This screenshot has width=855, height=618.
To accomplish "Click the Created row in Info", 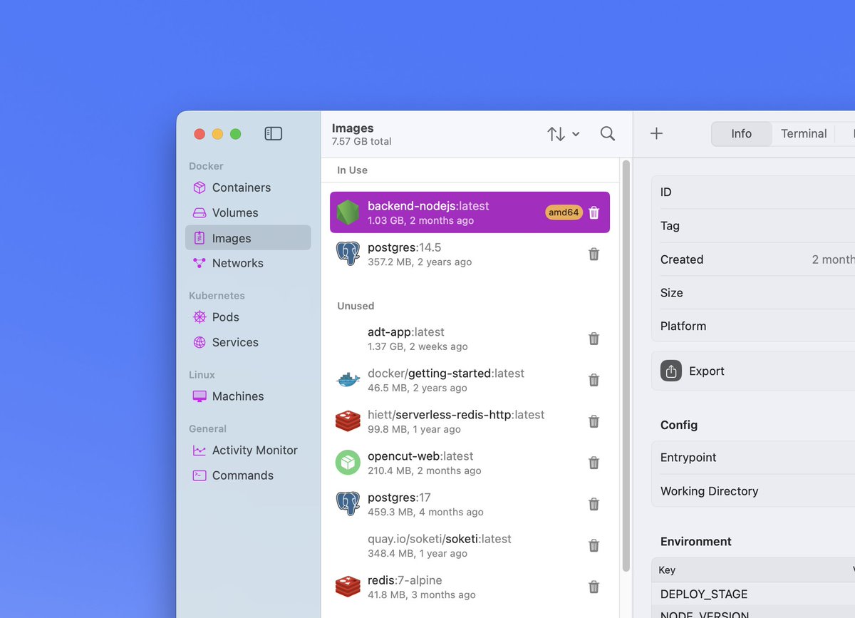I will click(x=753, y=259).
